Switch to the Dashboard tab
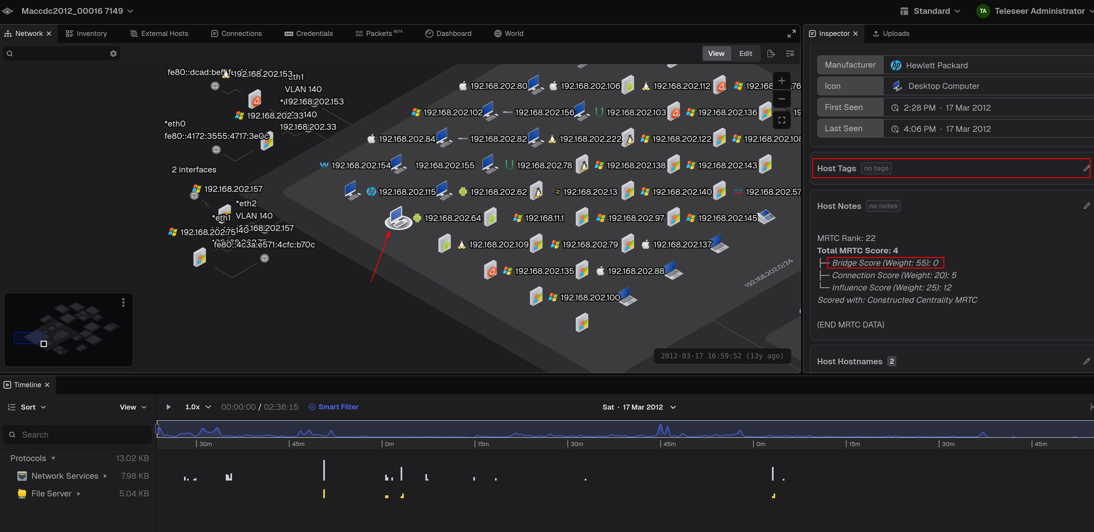 tap(448, 34)
